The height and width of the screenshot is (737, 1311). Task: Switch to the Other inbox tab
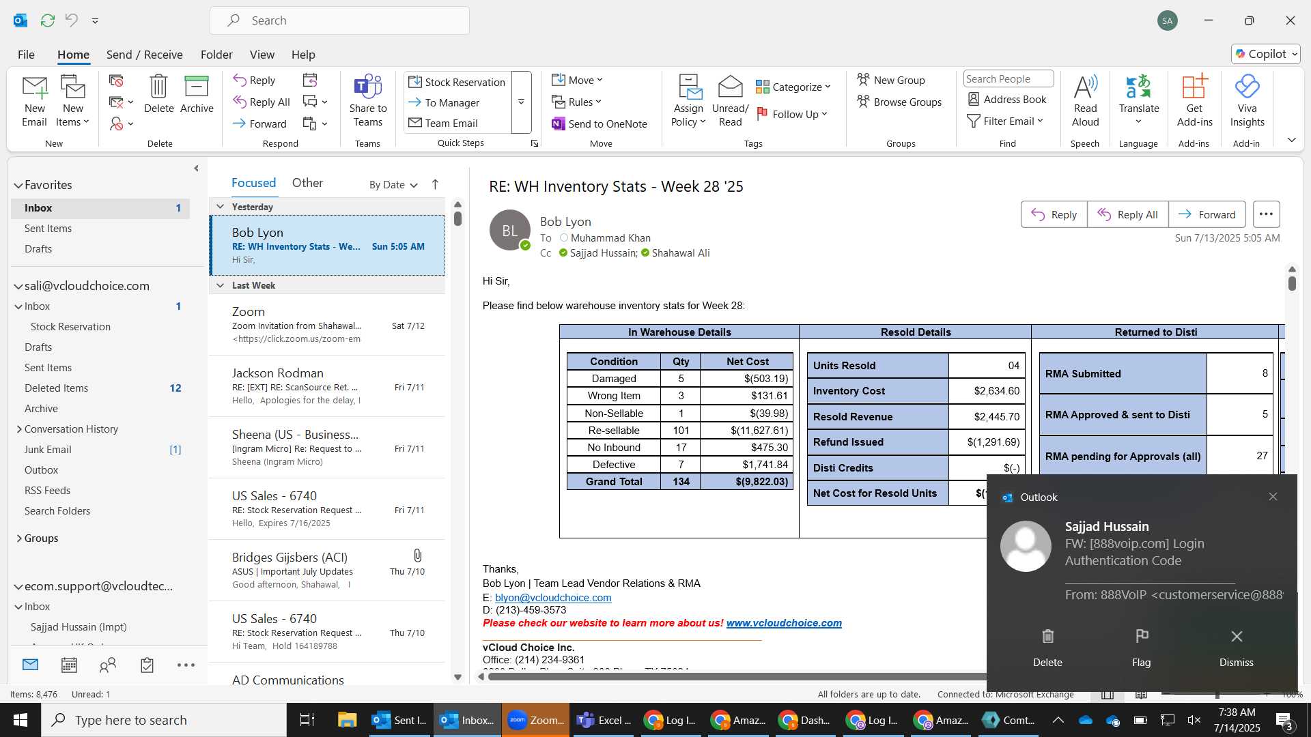(307, 183)
